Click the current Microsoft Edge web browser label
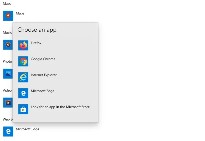This screenshot has width=205, height=141. coord(27,129)
